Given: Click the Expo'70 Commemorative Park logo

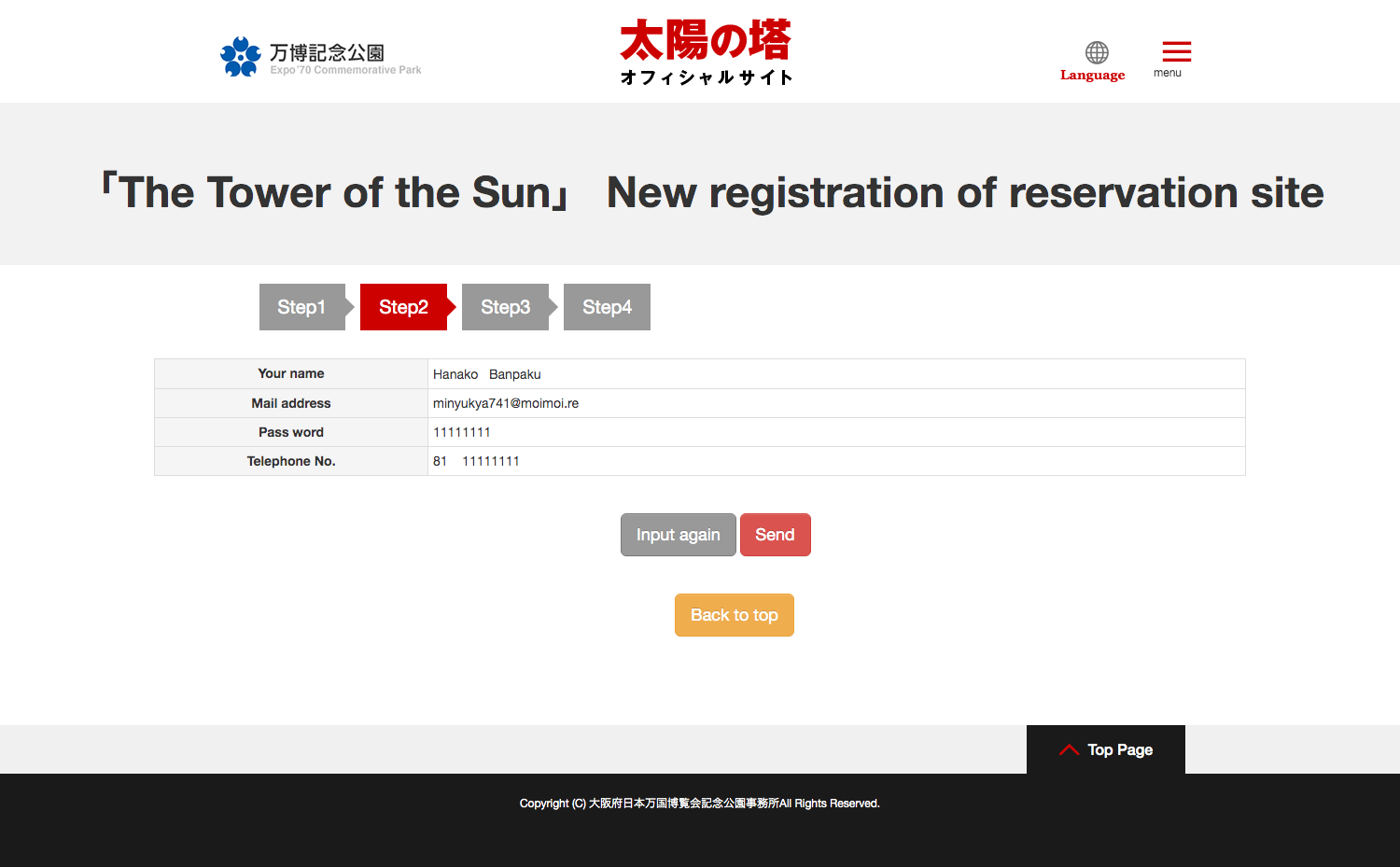Looking at the screenshot, I should click(x=321, y=57).
